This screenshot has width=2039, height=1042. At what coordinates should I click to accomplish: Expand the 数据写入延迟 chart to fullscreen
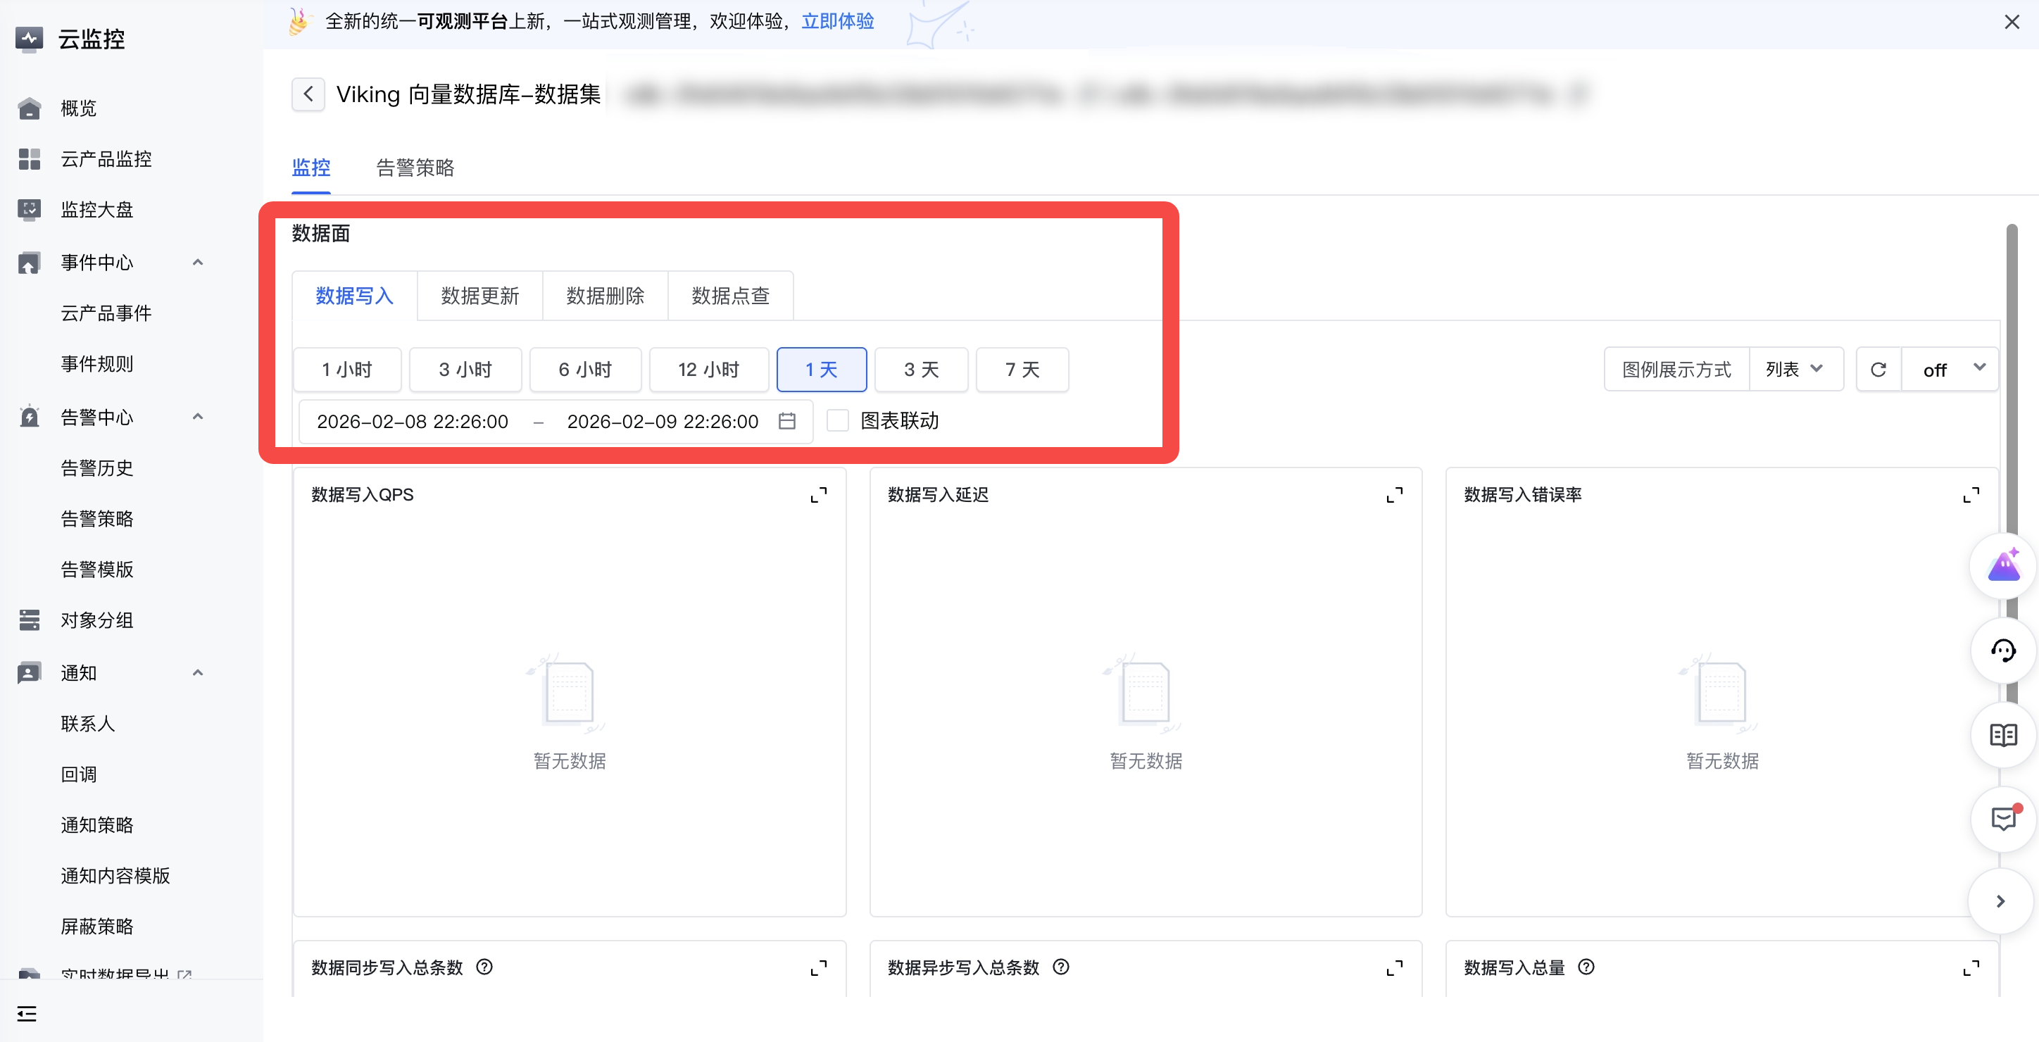click(x=1394, y=495)
